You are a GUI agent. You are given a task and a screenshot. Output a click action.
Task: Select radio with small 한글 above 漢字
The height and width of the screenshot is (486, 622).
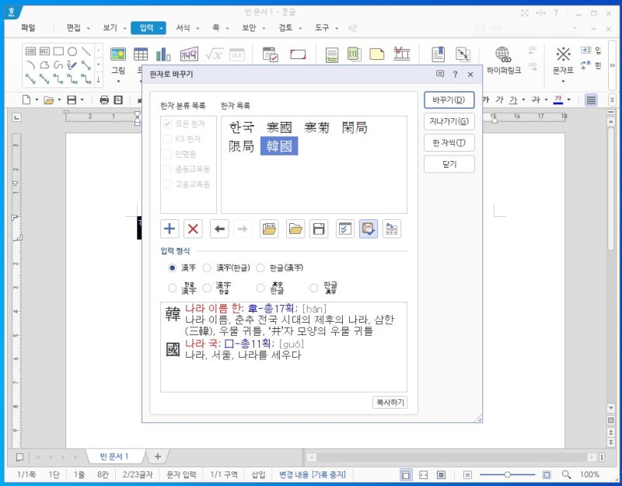pyautogui.click(x=172, y=288)
